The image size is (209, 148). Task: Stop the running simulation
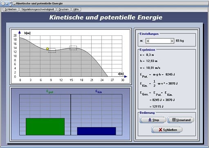tap(153, 120)
